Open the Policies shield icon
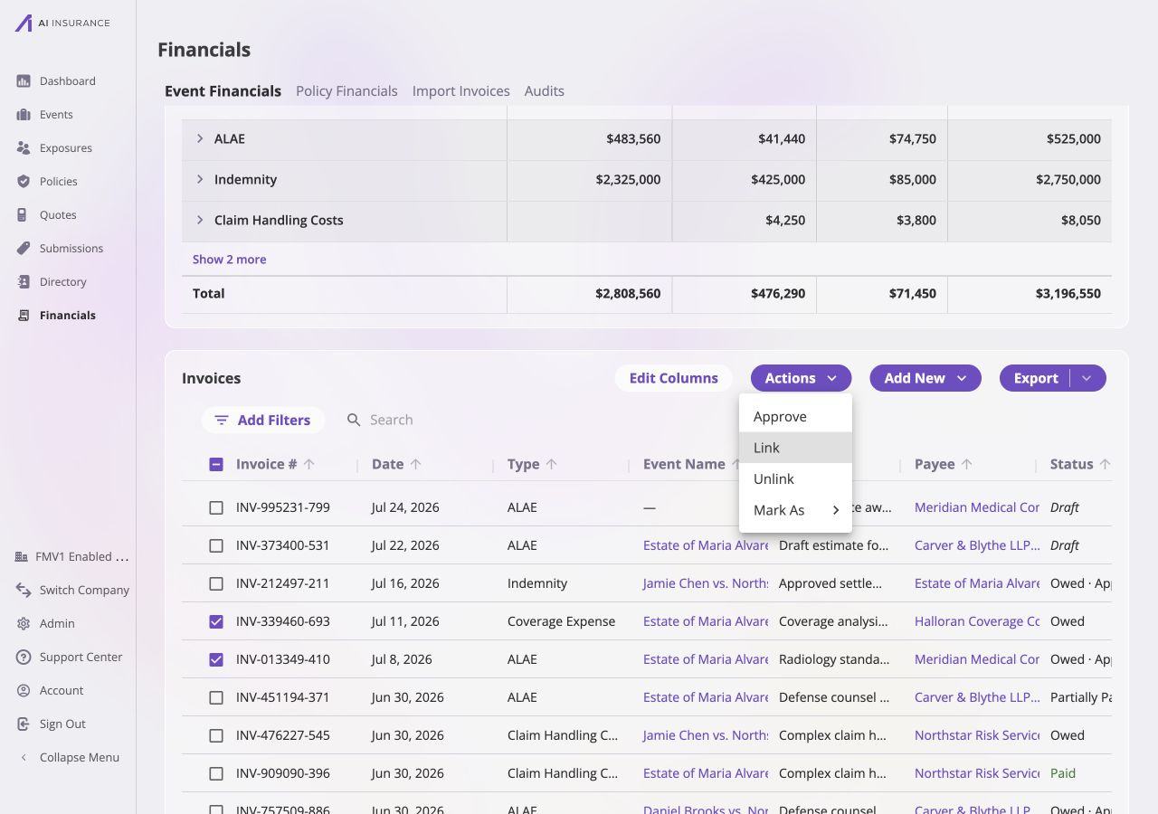This screenshot has width=1158, height=814. click(24, 182)
